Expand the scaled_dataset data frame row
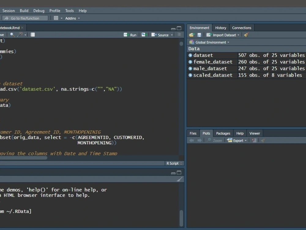Viewport: 306px width, 230px height. point(190,75)
